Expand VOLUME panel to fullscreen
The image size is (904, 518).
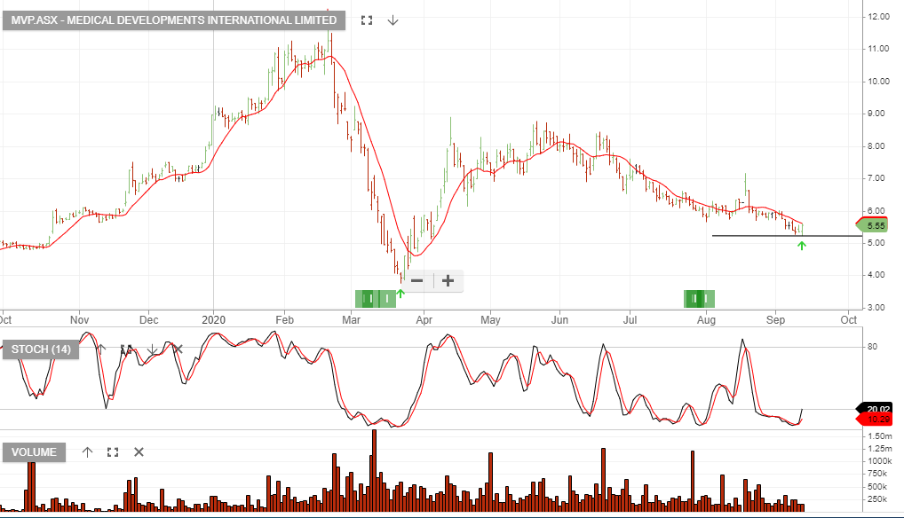click(x=113, y=452)
